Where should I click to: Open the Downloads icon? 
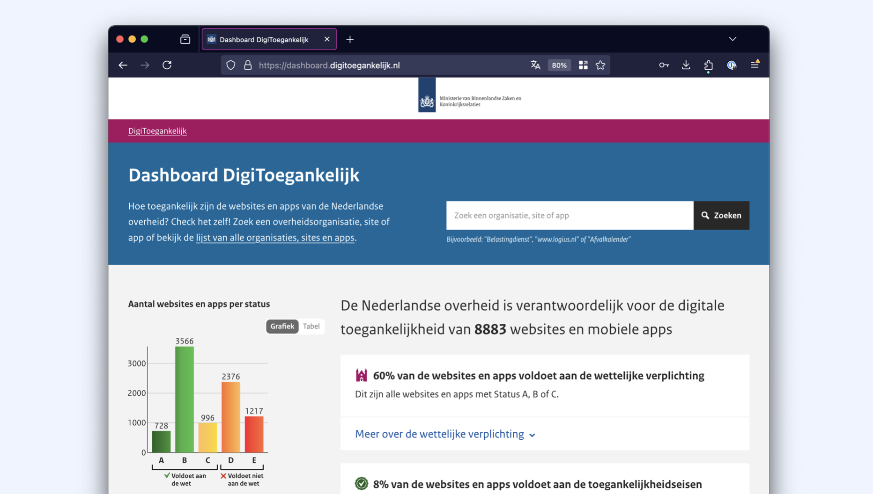click(686, 65)
